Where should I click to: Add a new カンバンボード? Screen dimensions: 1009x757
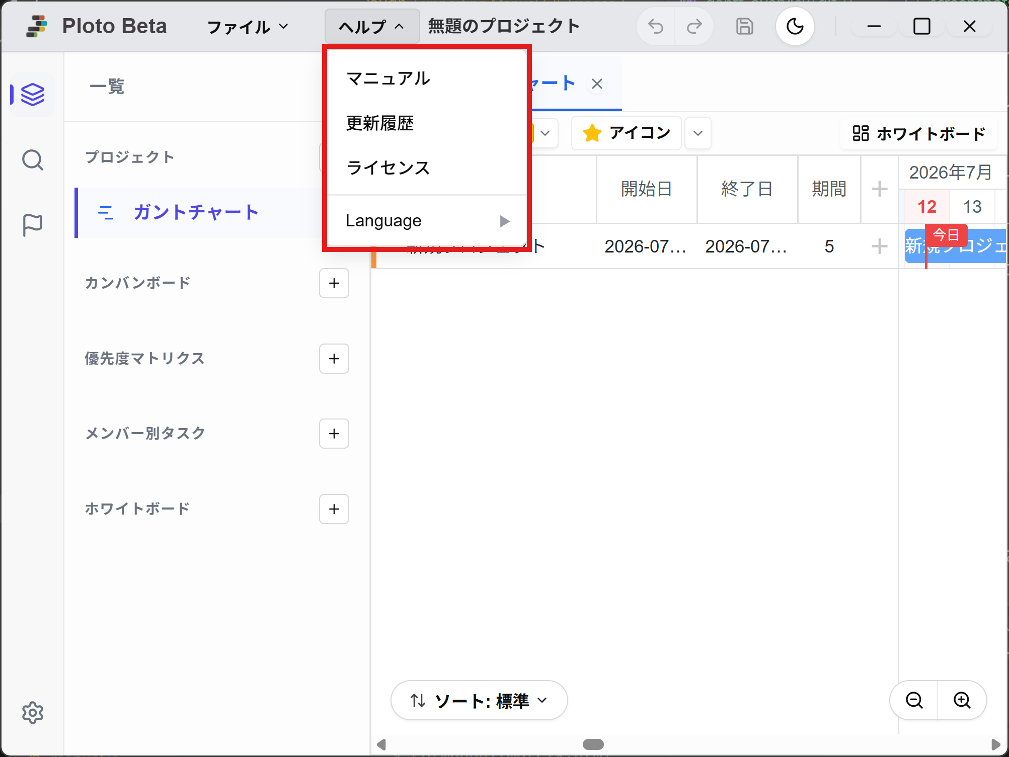coord(334,283)
